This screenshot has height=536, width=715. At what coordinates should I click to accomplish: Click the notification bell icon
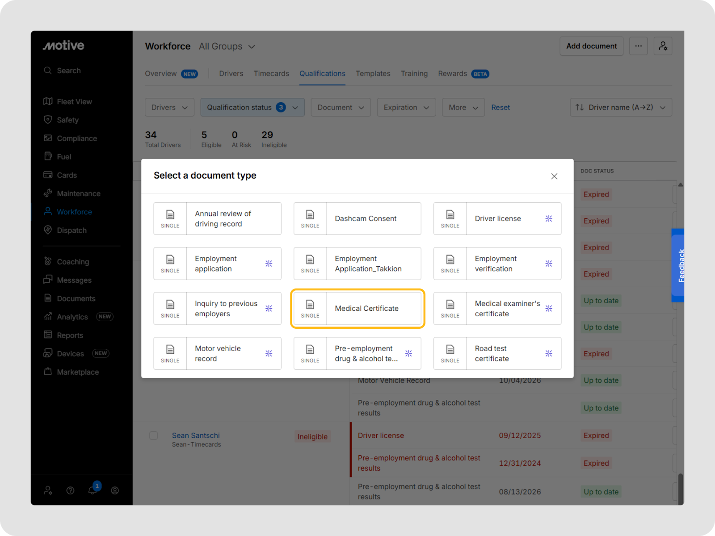[93, 490]
